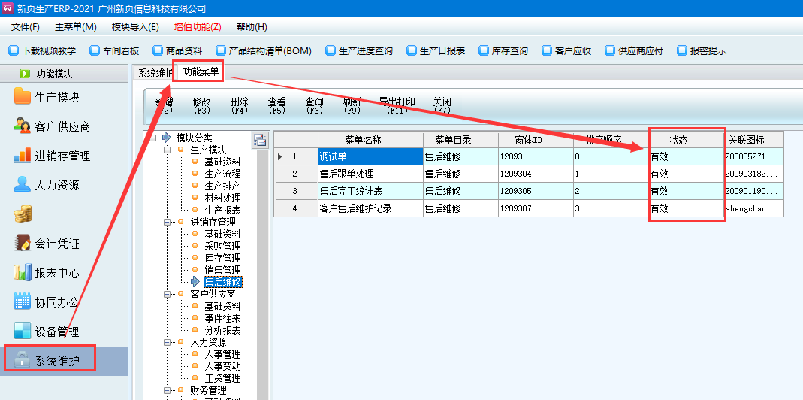Select 进销存管理 in the left sidebar

point(62,156)
